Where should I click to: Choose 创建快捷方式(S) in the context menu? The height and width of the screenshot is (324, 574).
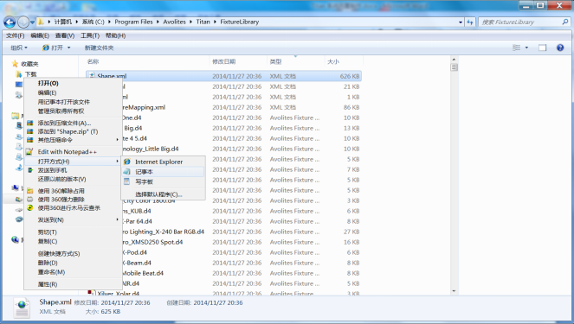coord(59,253)
